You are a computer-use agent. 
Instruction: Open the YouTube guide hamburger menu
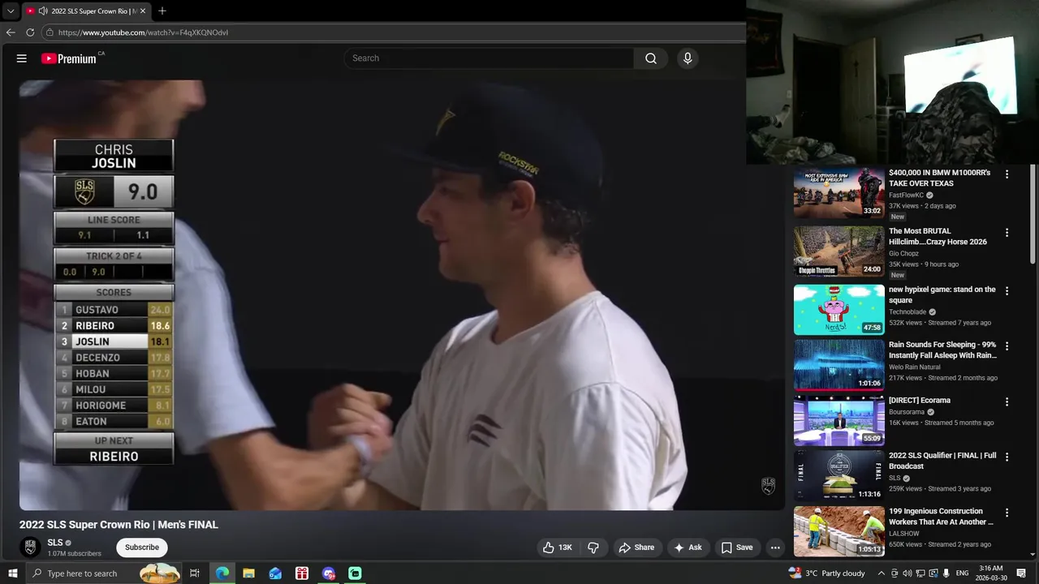click(22, 58)
